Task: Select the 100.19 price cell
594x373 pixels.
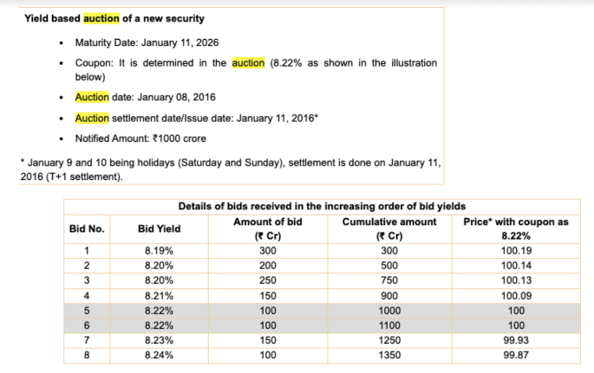Action: 515,252
